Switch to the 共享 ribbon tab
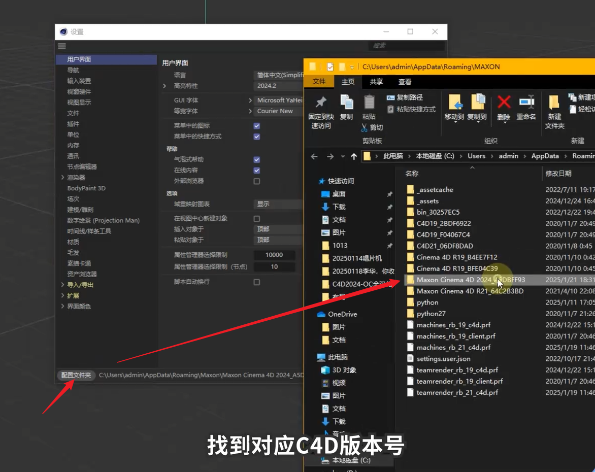Image resolution: width=595 pixels, height=472 pixels. click(x=376, y=82)
